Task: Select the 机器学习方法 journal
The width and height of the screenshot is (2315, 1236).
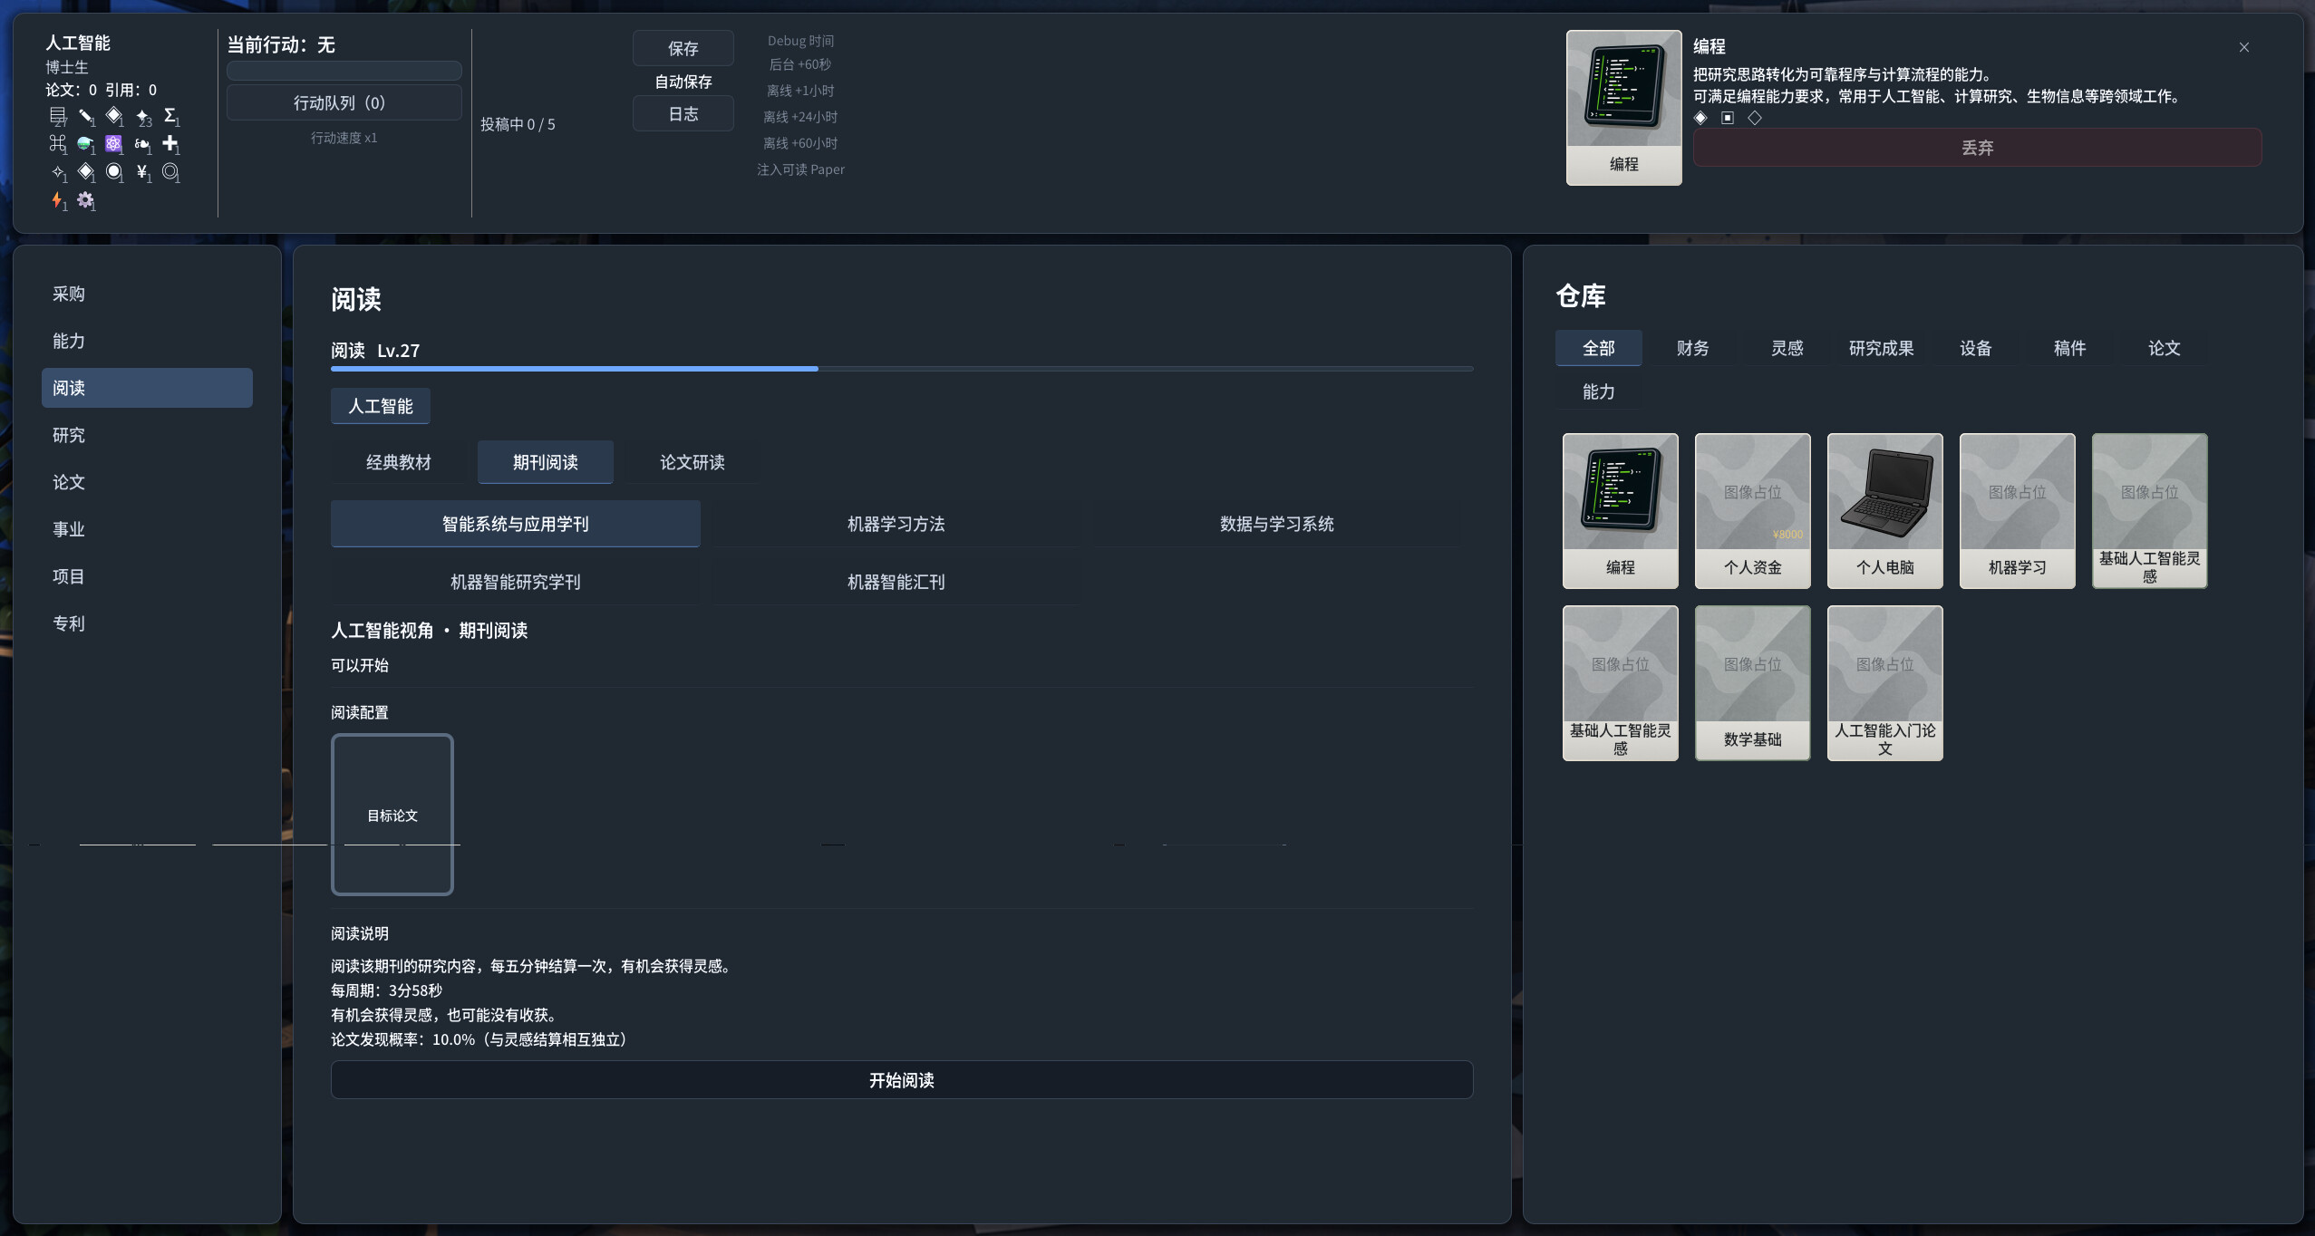Action: tap(896, 524)
